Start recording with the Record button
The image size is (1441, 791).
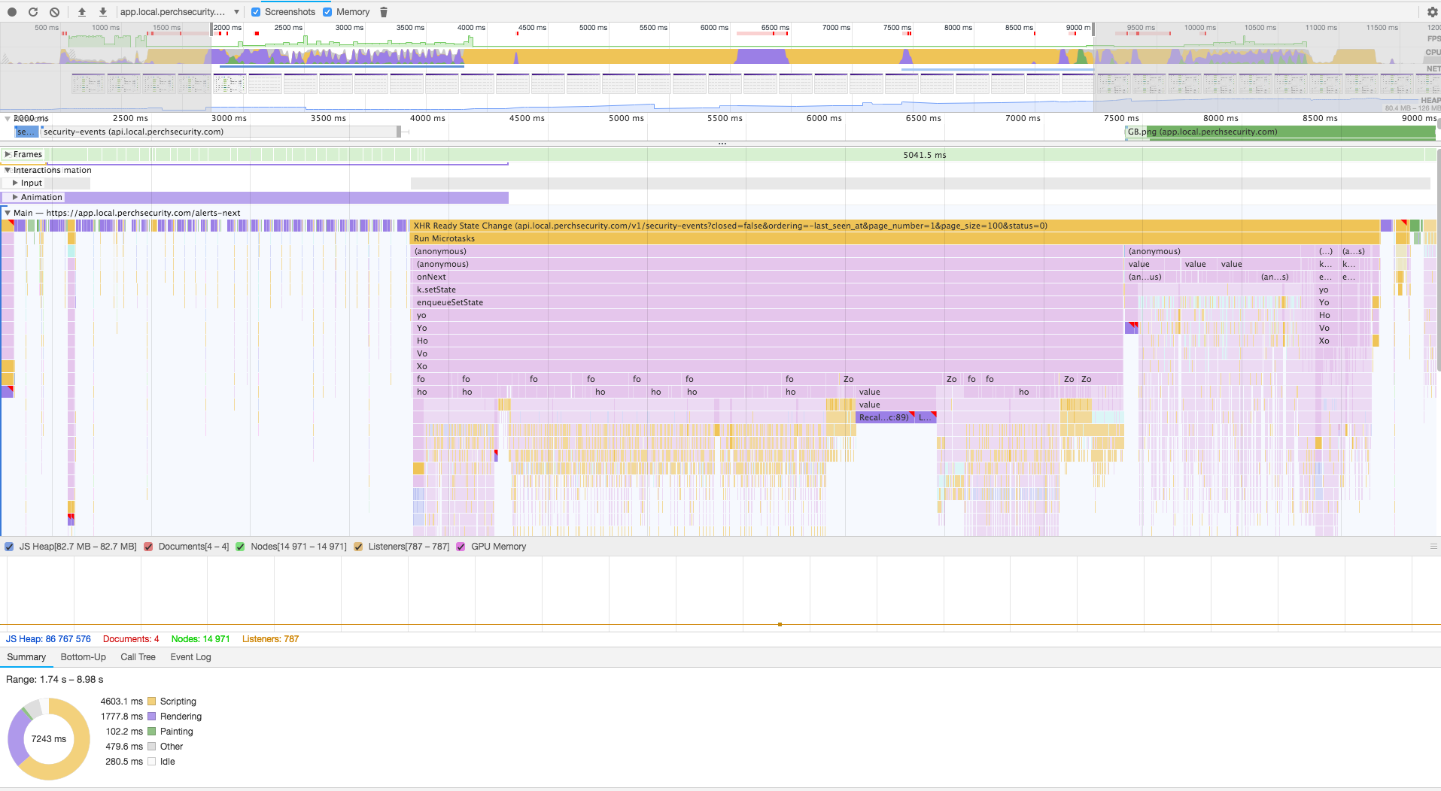coord(12,12)
